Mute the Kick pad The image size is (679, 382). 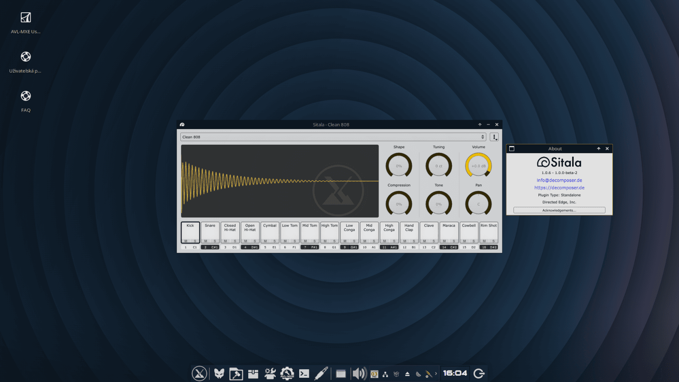tap(186, 240)
